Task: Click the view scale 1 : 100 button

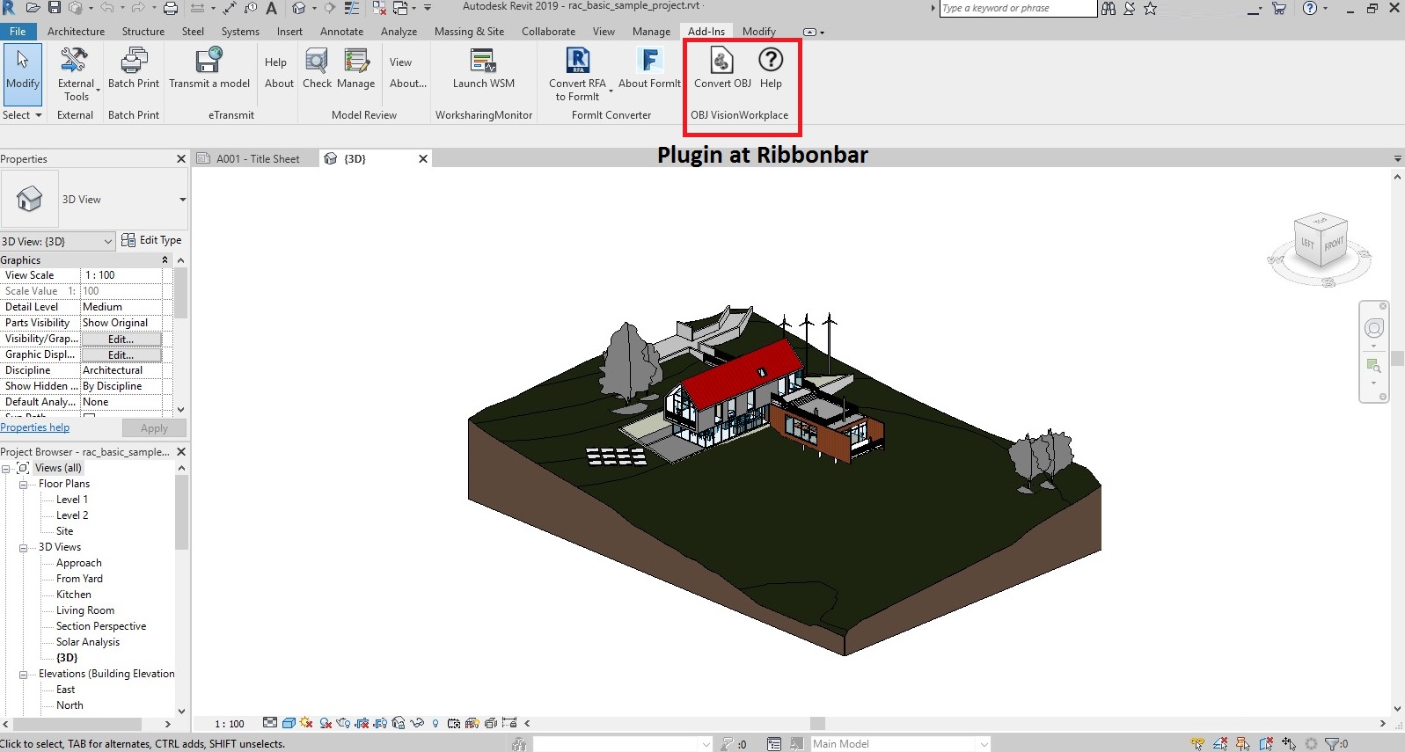Action: tap(230, 724)
